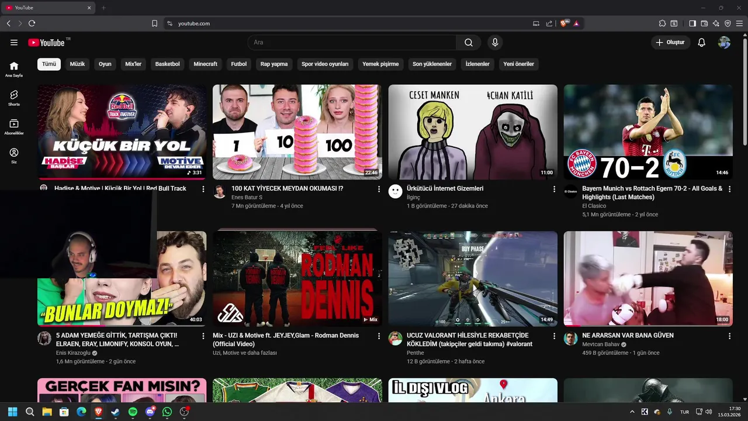Focus the YouTube Ara search field

[x=352, y=43]
